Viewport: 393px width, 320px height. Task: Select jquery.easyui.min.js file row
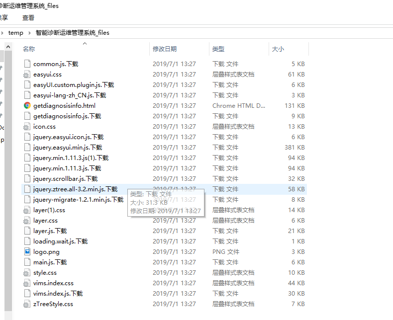pos(67,147)
